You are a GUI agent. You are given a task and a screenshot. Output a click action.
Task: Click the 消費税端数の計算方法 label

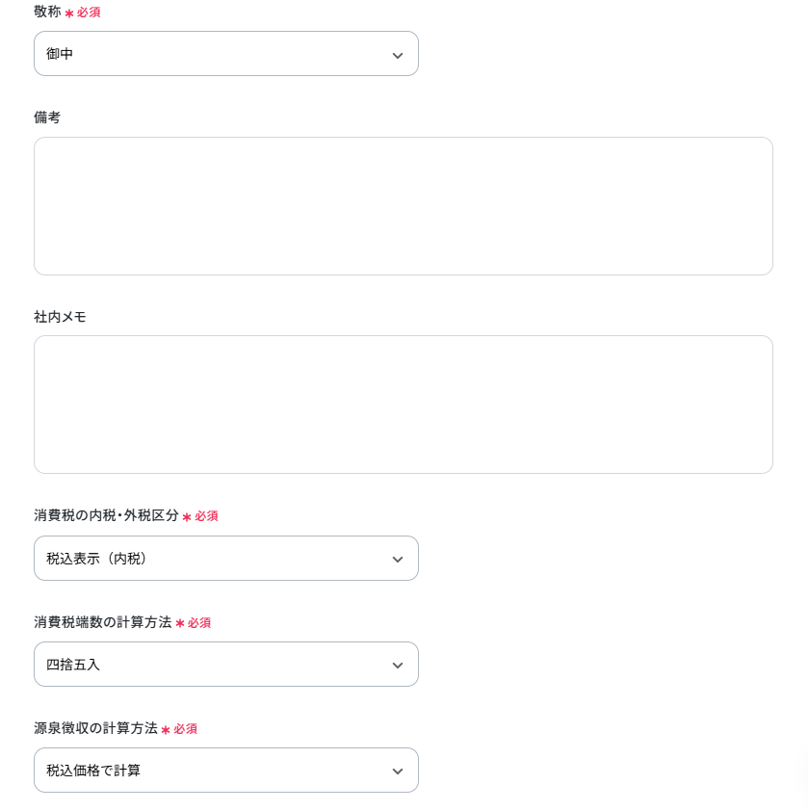click(x=103, y=621)
